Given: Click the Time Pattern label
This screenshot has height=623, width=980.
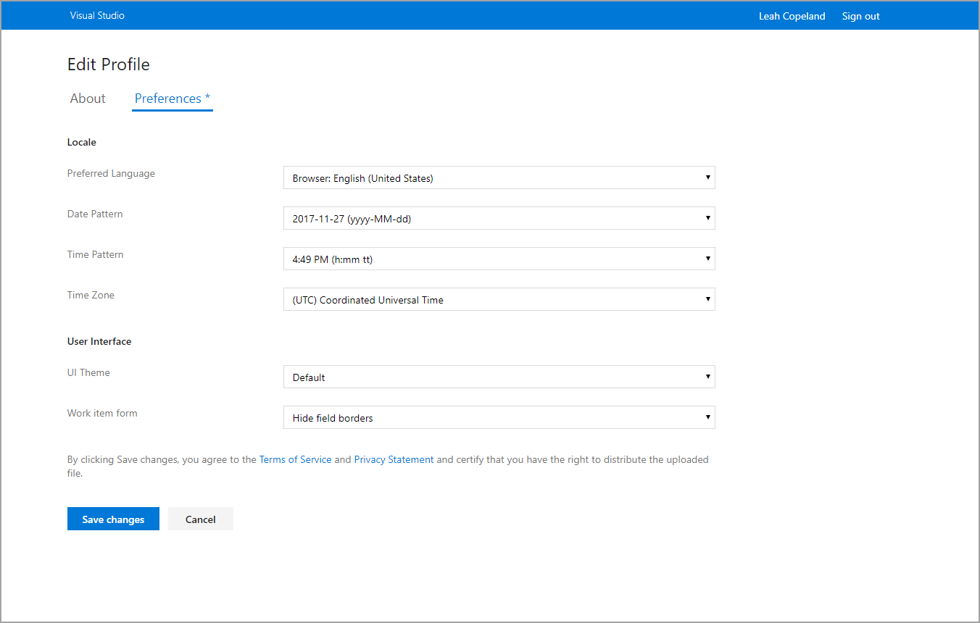Looking at the screenshot, I should (x=96, y=254).
